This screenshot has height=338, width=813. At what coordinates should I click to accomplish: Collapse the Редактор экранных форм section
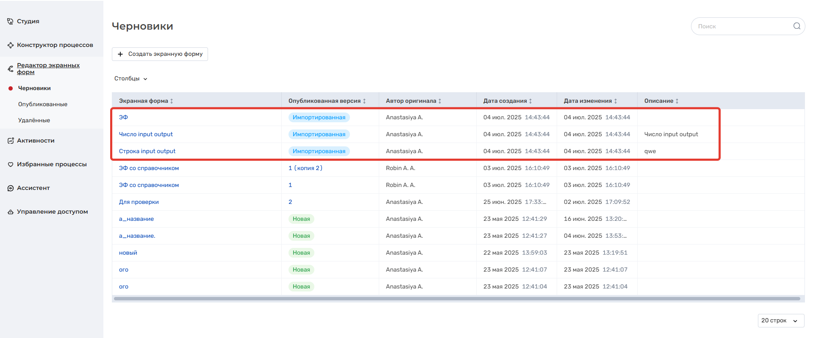[x=48, y=69]
